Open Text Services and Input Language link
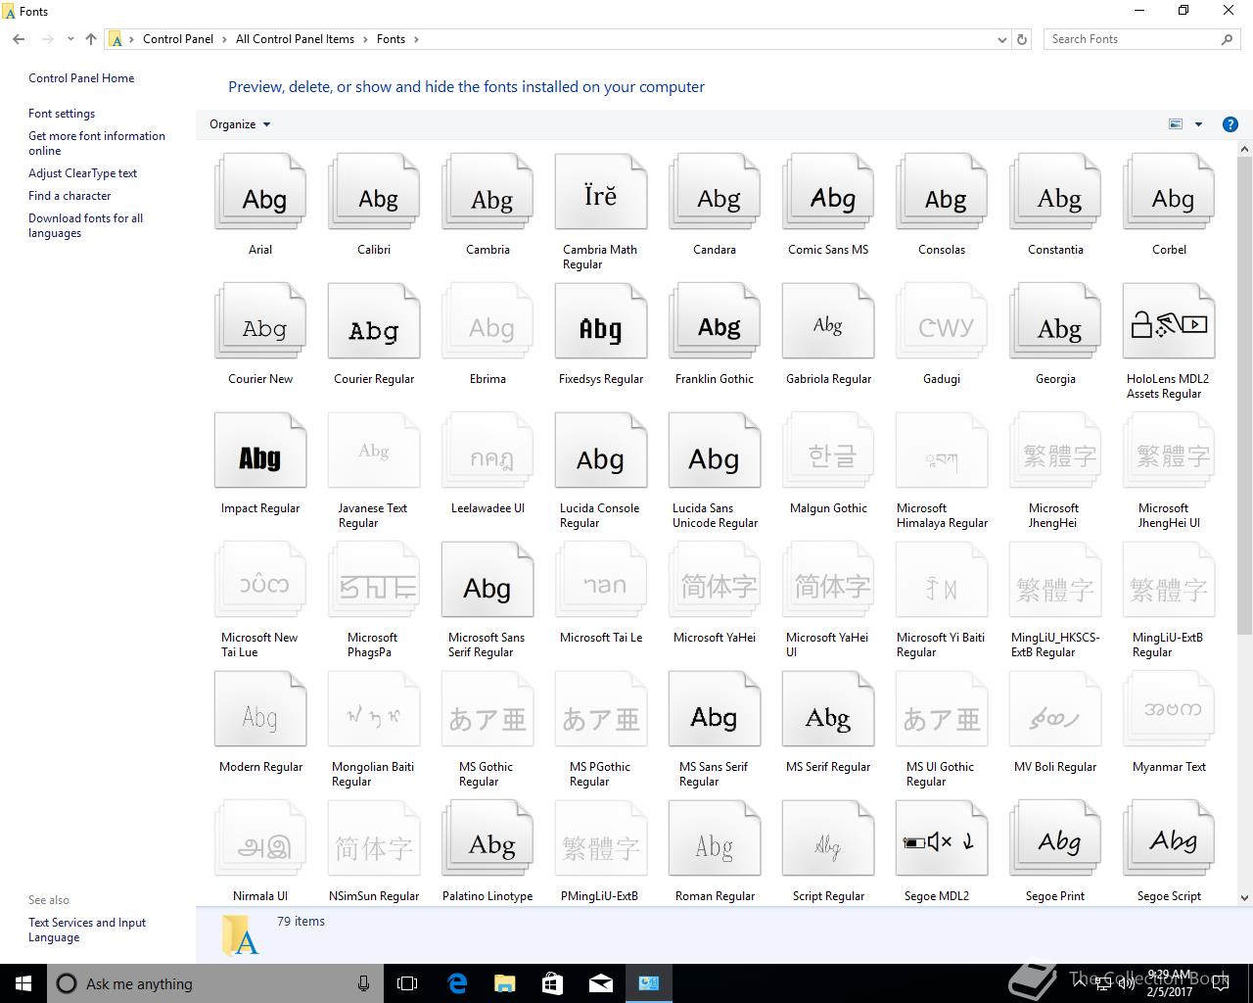Viewport: 1253px width, 1003px height. coord(87,930)
